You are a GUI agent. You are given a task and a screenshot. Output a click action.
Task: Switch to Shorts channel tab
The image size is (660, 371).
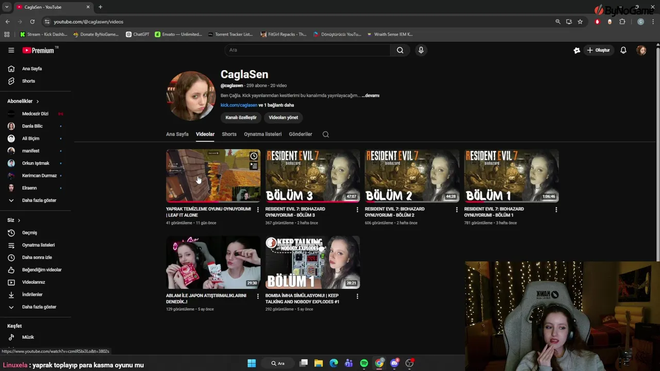[229, 134]
